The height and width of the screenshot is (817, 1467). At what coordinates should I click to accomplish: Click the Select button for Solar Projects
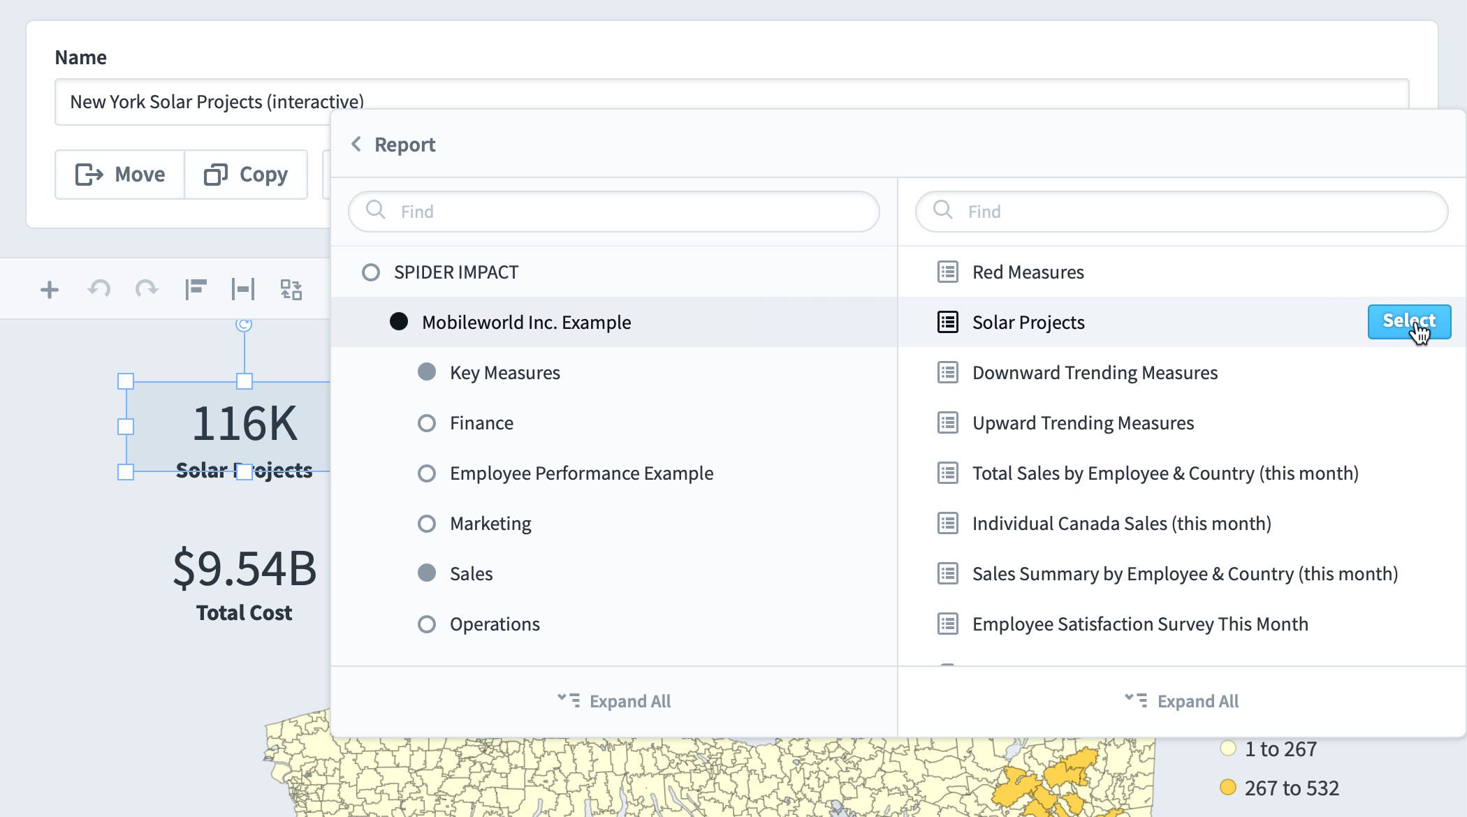1409,321
